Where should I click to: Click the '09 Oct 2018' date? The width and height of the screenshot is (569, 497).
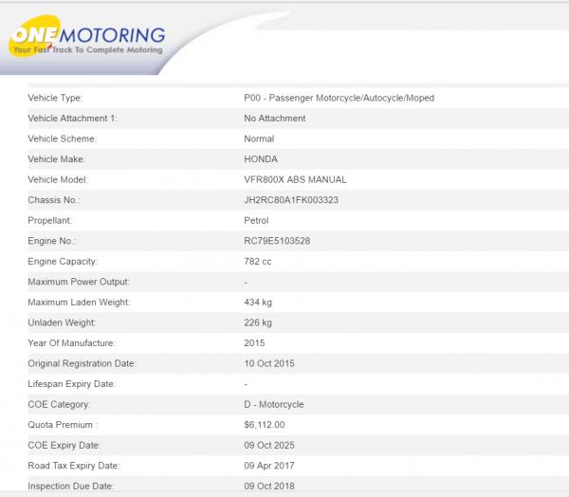[x=269, y=487]
